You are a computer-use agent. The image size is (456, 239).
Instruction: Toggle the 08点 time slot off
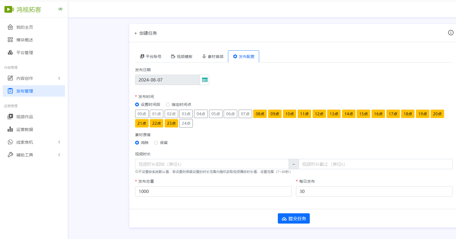[260, 114]
